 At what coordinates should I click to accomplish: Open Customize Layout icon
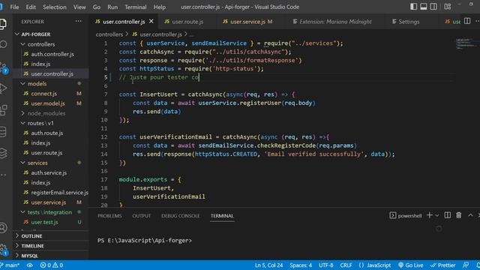[x=448, y=7]
